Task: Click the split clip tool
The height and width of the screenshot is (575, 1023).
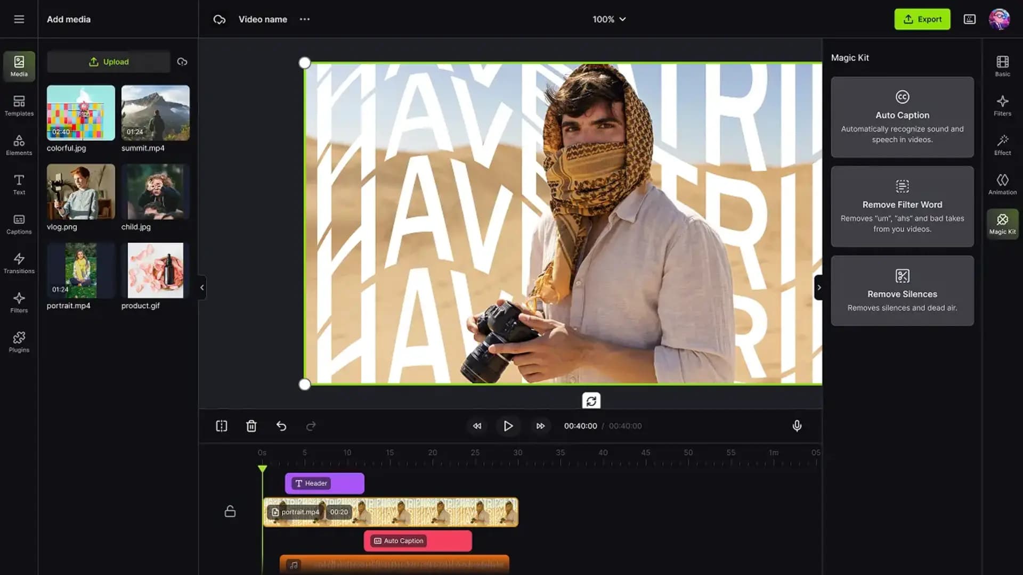Action: [222, 426]
